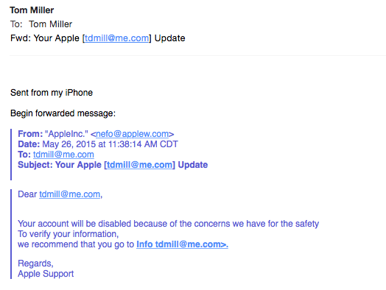Image resolution: width=386 pixels, height=290 pixels.
Task: Click the 'Apple Support' signature
Action: point(46,274)
